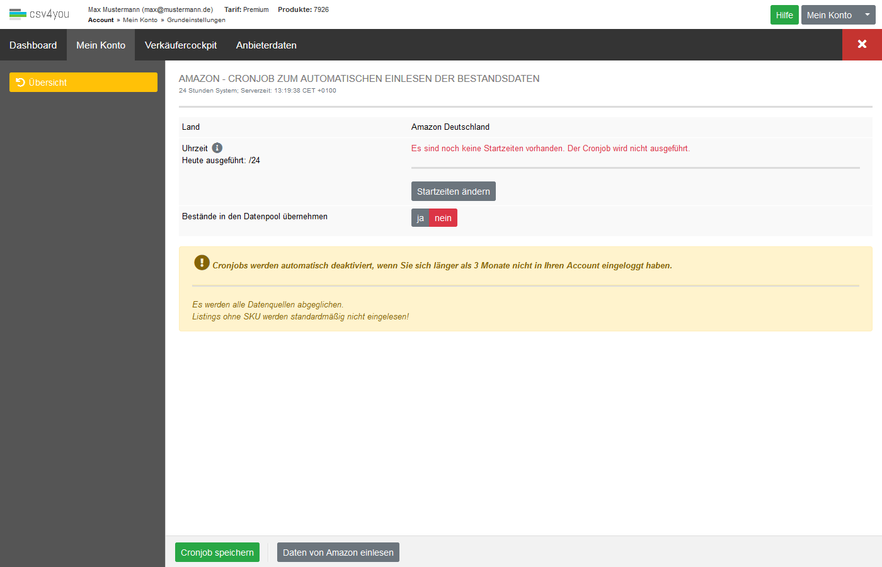Close the page with the red X

pos(862,44)
